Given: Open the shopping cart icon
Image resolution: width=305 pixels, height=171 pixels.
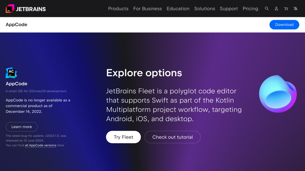Looking at the screenshot, I should coord(286,8).
